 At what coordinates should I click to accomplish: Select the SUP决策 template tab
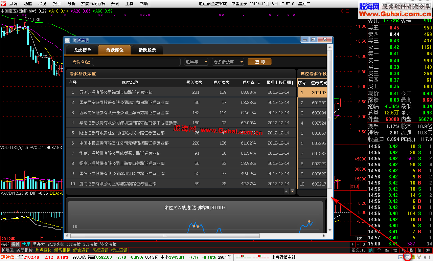90,244
